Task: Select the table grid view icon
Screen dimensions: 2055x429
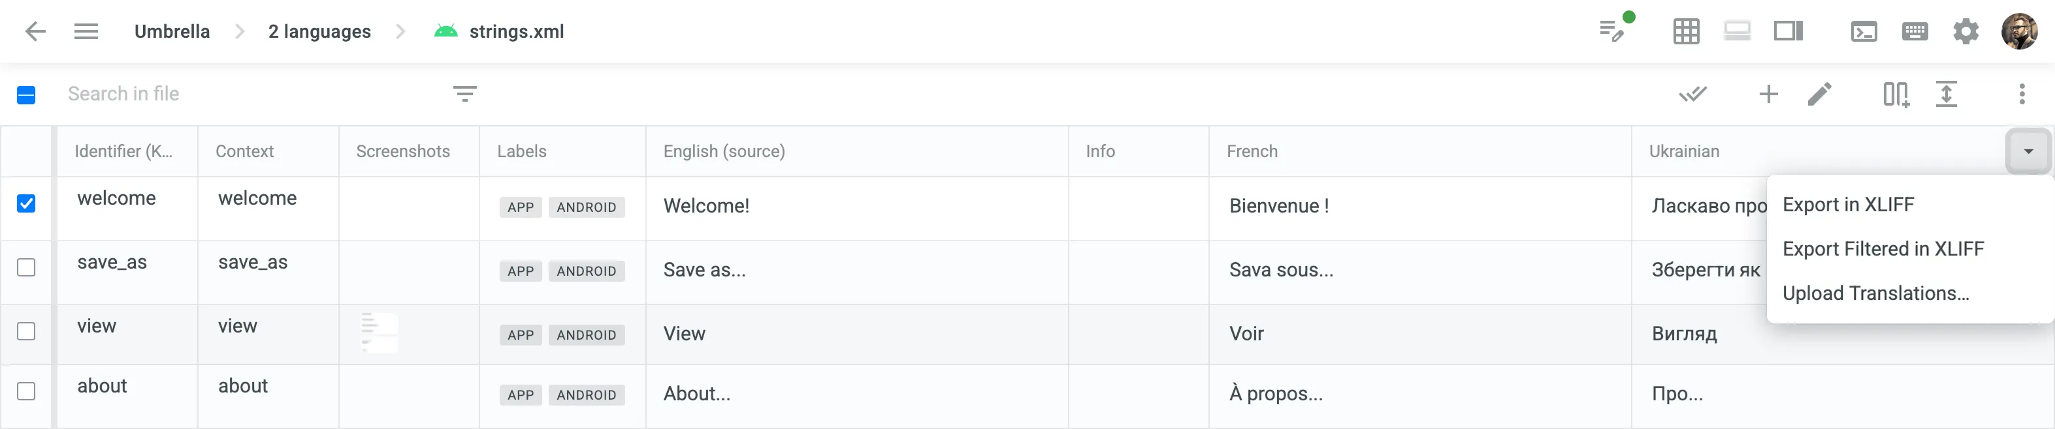Action: pos(1686,31)
